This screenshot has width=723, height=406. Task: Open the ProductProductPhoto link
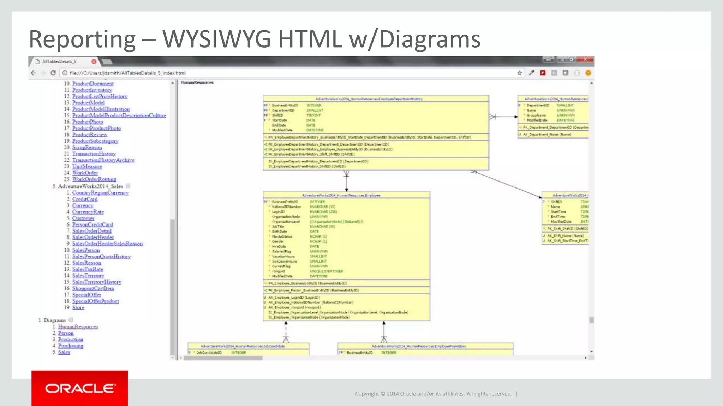click(x=96, y=128)
